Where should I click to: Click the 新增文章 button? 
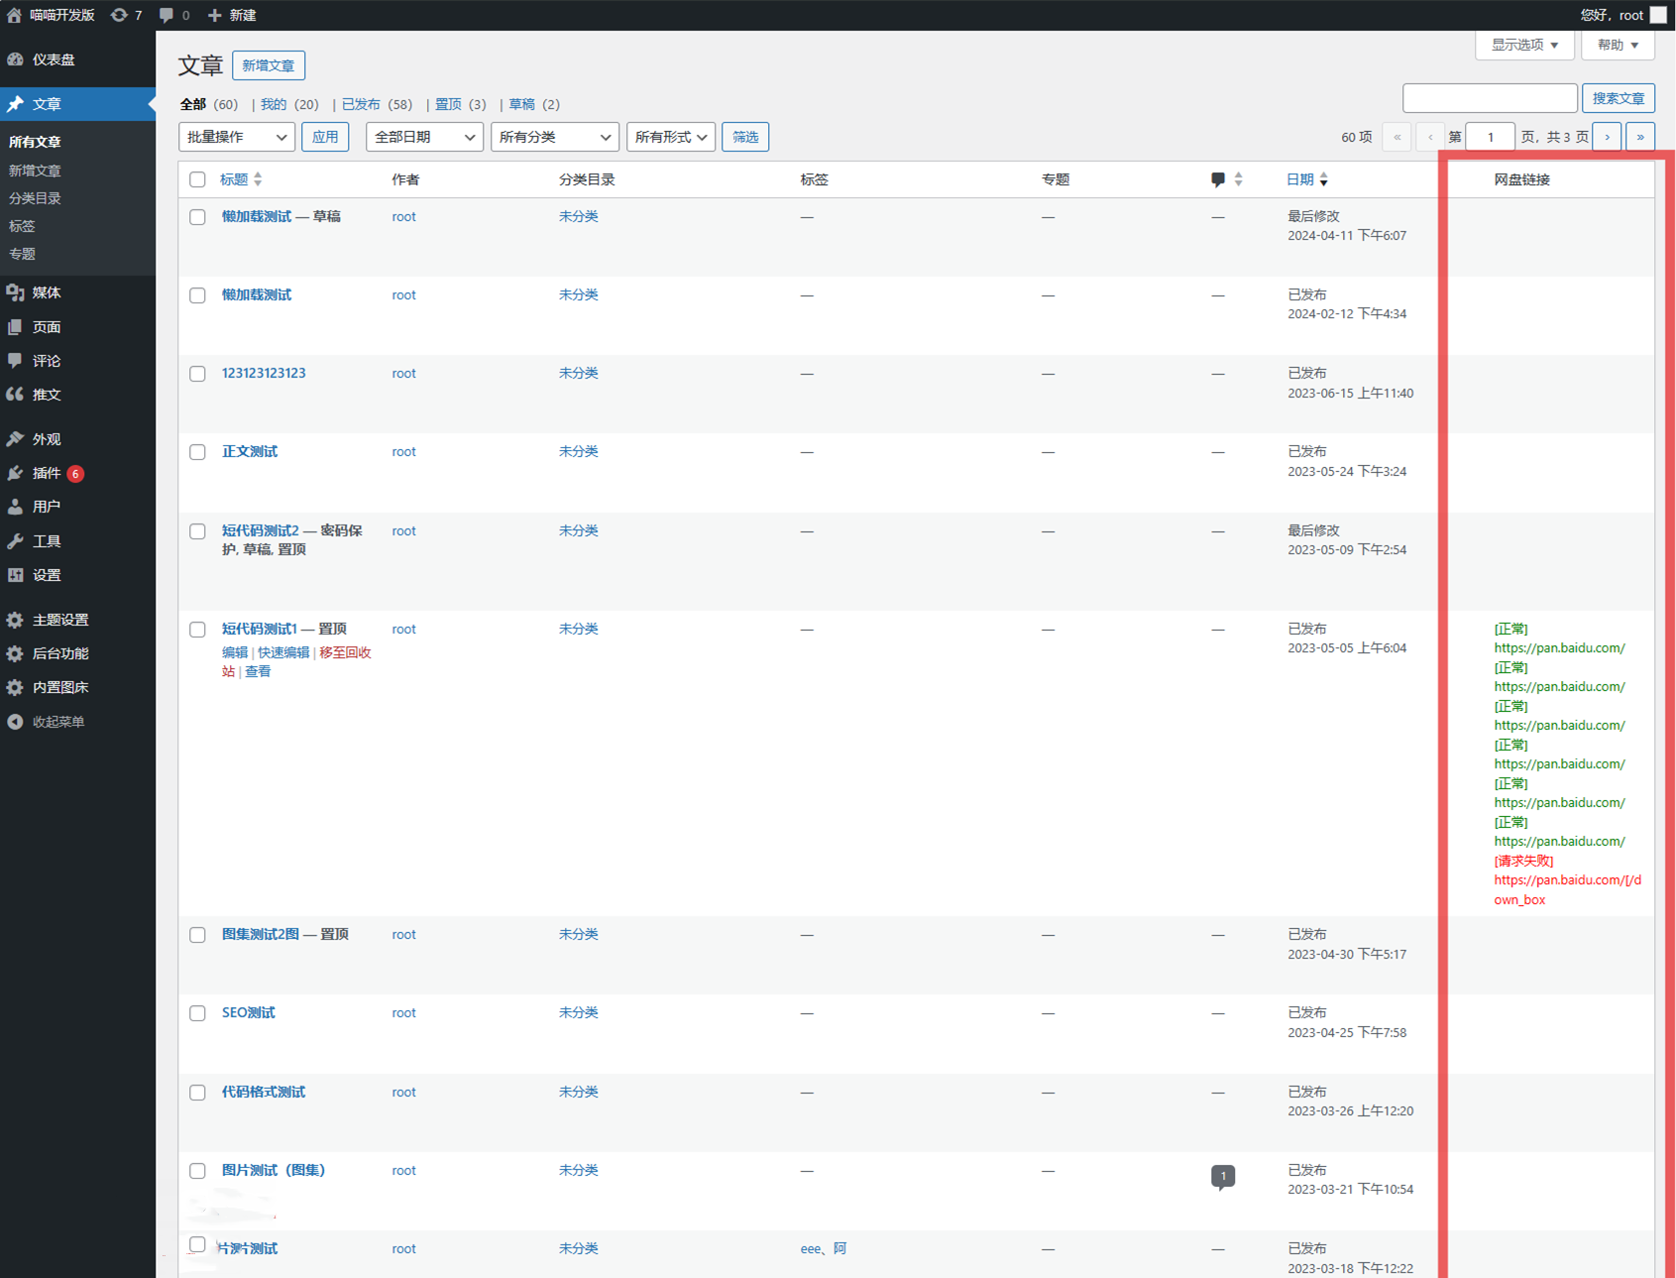coord(269,65)
